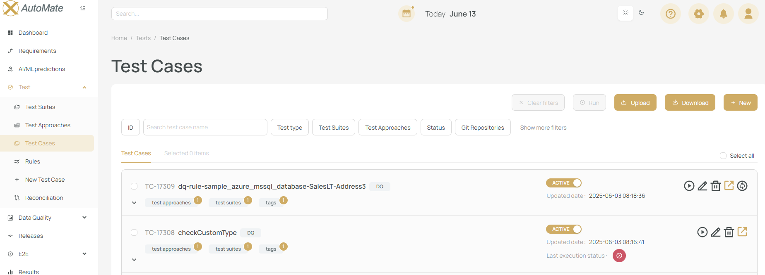Screen dimensions: 765x275
Task: Open settings gear icon
Action: [x=699, y=14]
